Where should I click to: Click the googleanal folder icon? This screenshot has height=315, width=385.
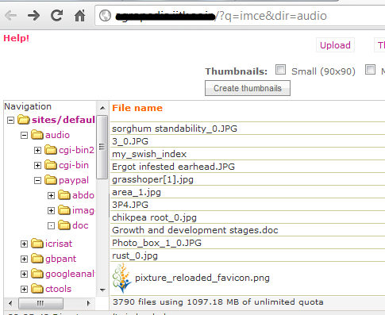(x=37, y=274)
